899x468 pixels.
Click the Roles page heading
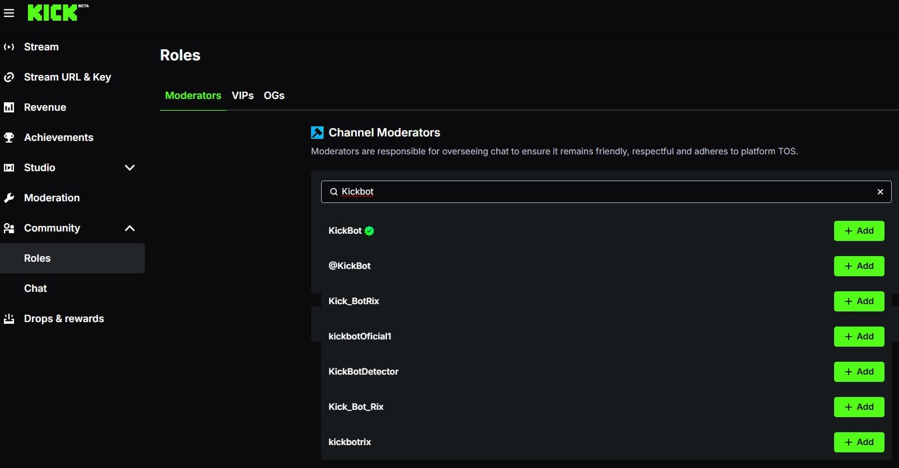(x=180, y=55)
